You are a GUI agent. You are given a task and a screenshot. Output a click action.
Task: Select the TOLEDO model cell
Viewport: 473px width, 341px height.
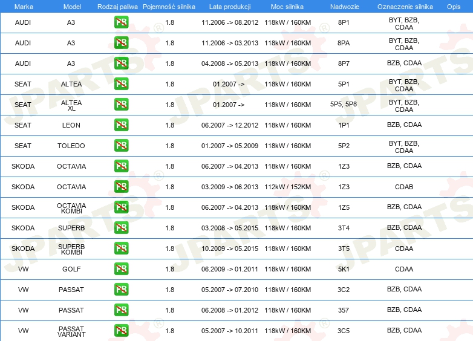click(71, 146)
